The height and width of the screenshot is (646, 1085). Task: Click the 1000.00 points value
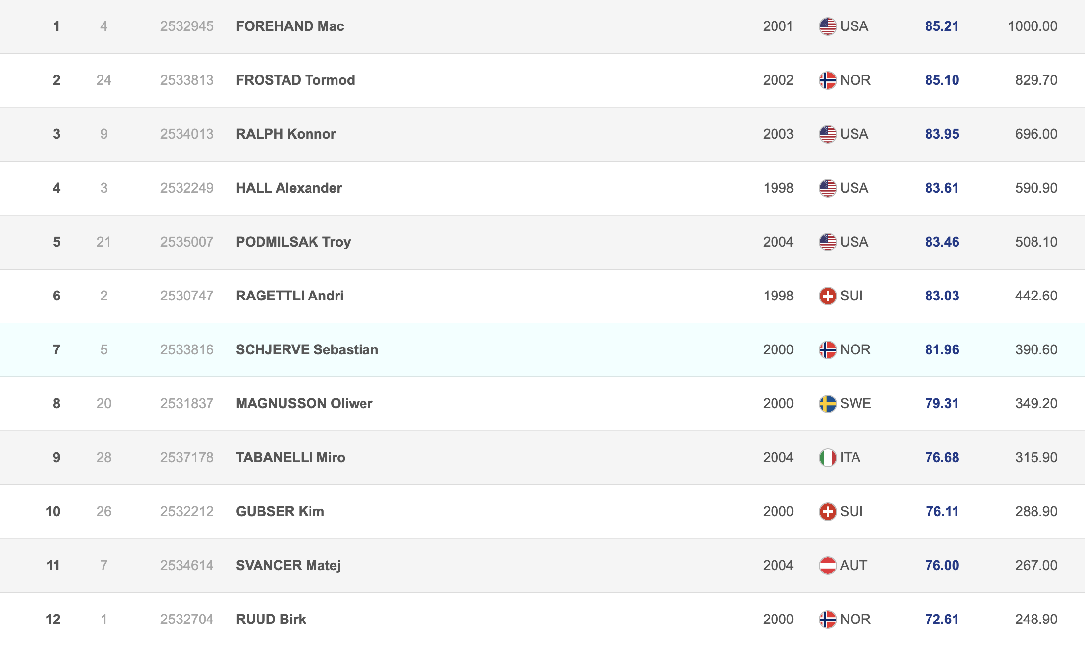tap(1032, 26)
